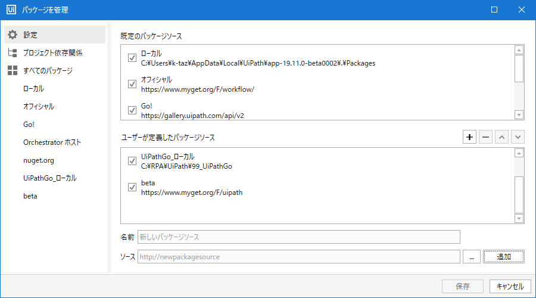The height and width of the screenshot is (298, 536).
Task: Click default sources scrollbar thumb
Action: [x=519, y=69]
